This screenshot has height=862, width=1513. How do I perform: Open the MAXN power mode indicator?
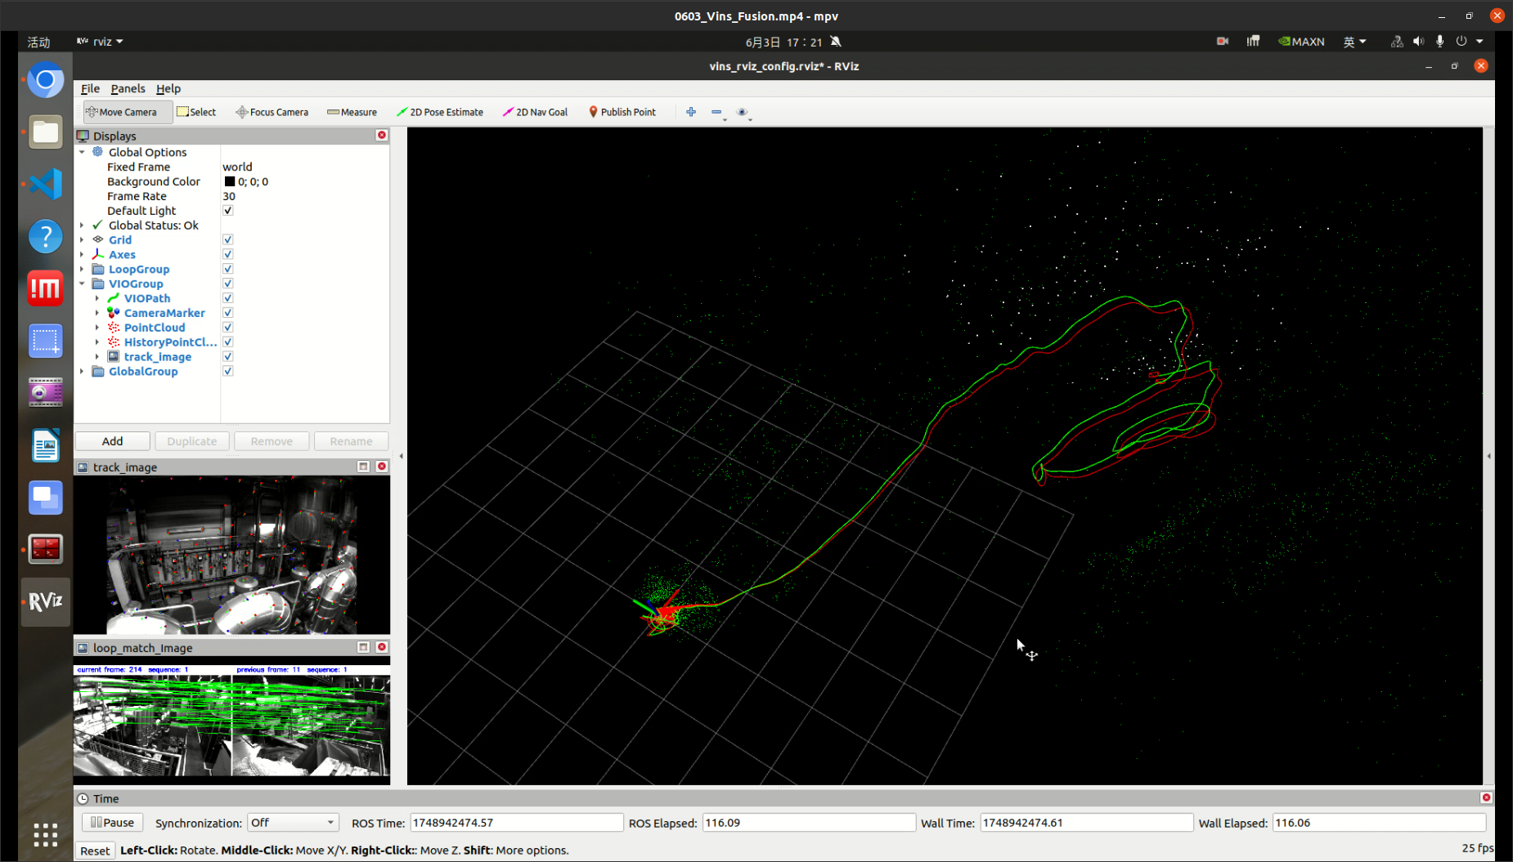[1301, 42]
